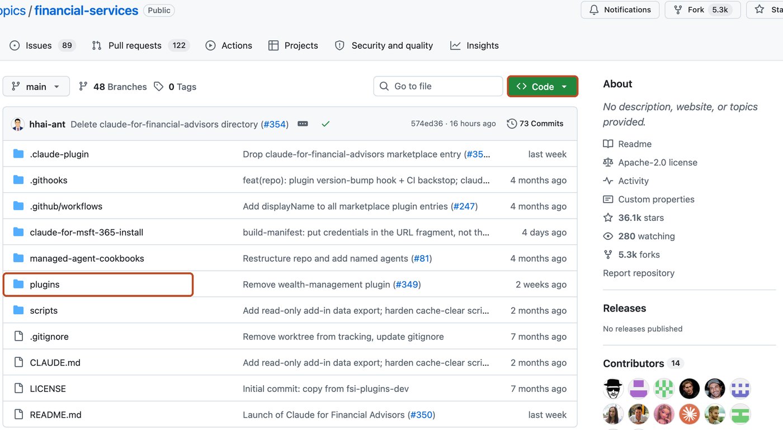Click Report repository link
Viewport: 783px width, 430px height.
639,273
